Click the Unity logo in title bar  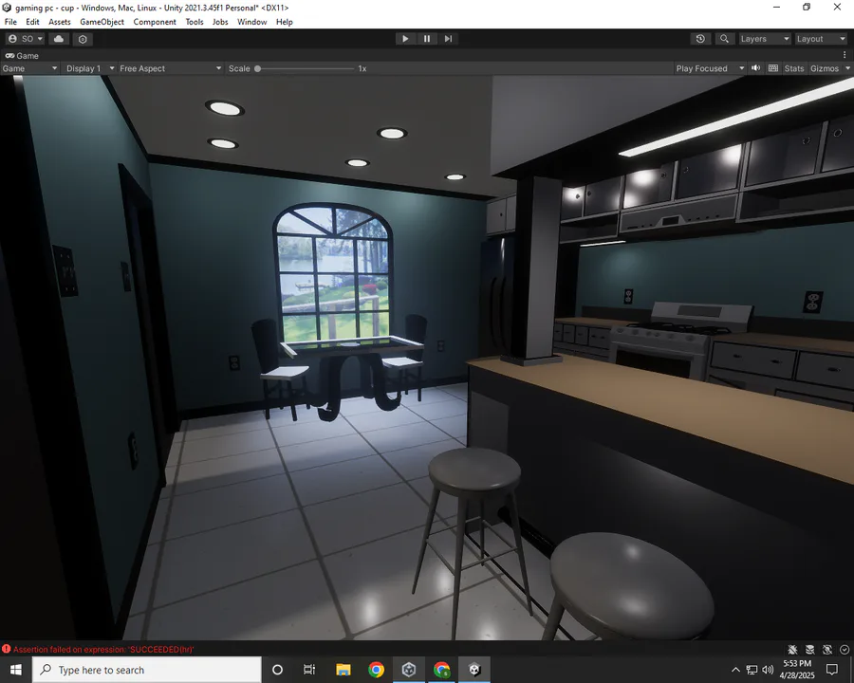[x=7, y=7]
